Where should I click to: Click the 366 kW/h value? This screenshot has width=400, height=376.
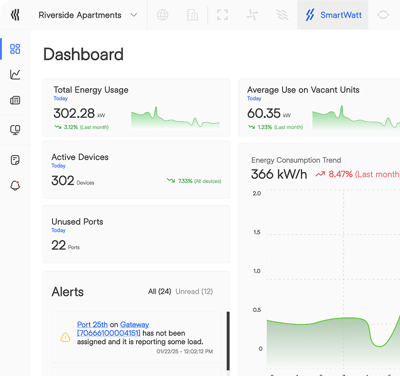[x=279, y=174]
